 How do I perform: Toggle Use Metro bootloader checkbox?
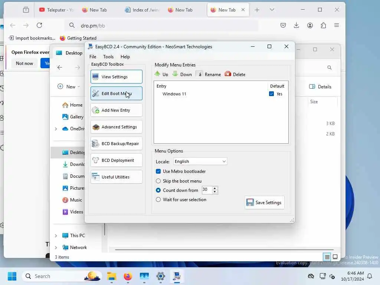click(x=158, y=171)
